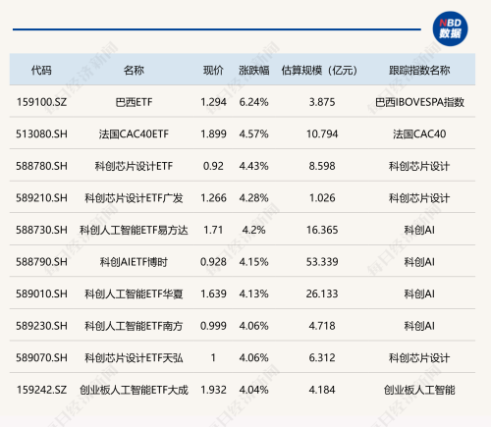The height and width of the screenshot is (427, 491).
Task: Click code 589070.SH
Action: coord(41,357)
